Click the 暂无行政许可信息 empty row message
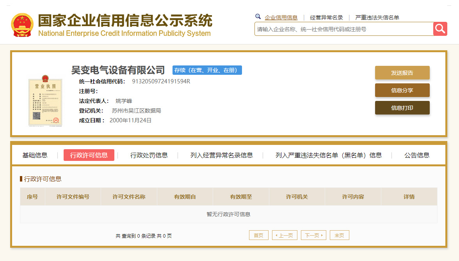 228,214
